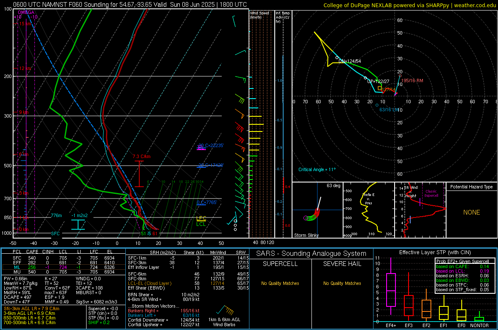Click PW = 0.66in value
Screen dimensions: 498x330
coord(16,279)
